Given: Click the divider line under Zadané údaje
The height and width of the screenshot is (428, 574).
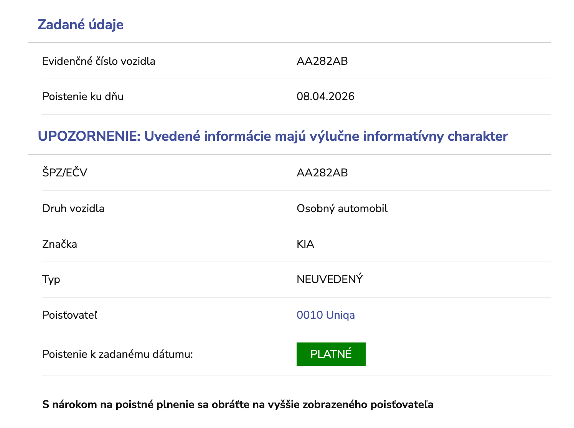Looking at the screenshot, I should 287,43.
